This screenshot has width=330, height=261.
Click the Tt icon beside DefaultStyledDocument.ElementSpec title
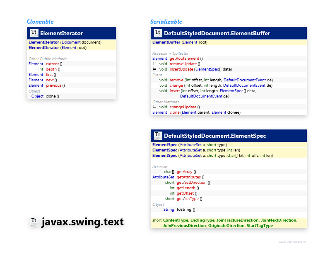click(x=158, y=136)
